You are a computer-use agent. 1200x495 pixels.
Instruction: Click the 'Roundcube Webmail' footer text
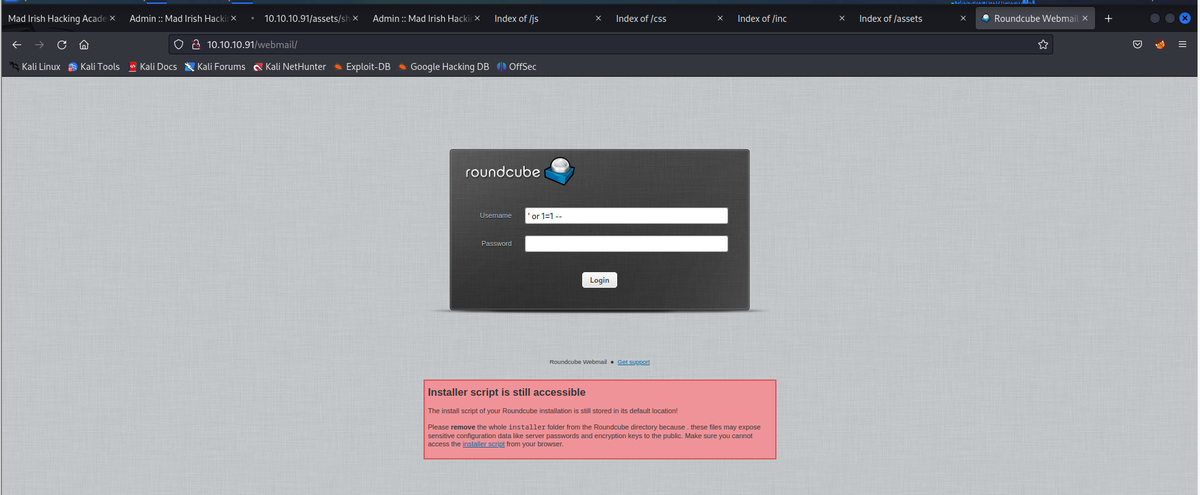578,362
